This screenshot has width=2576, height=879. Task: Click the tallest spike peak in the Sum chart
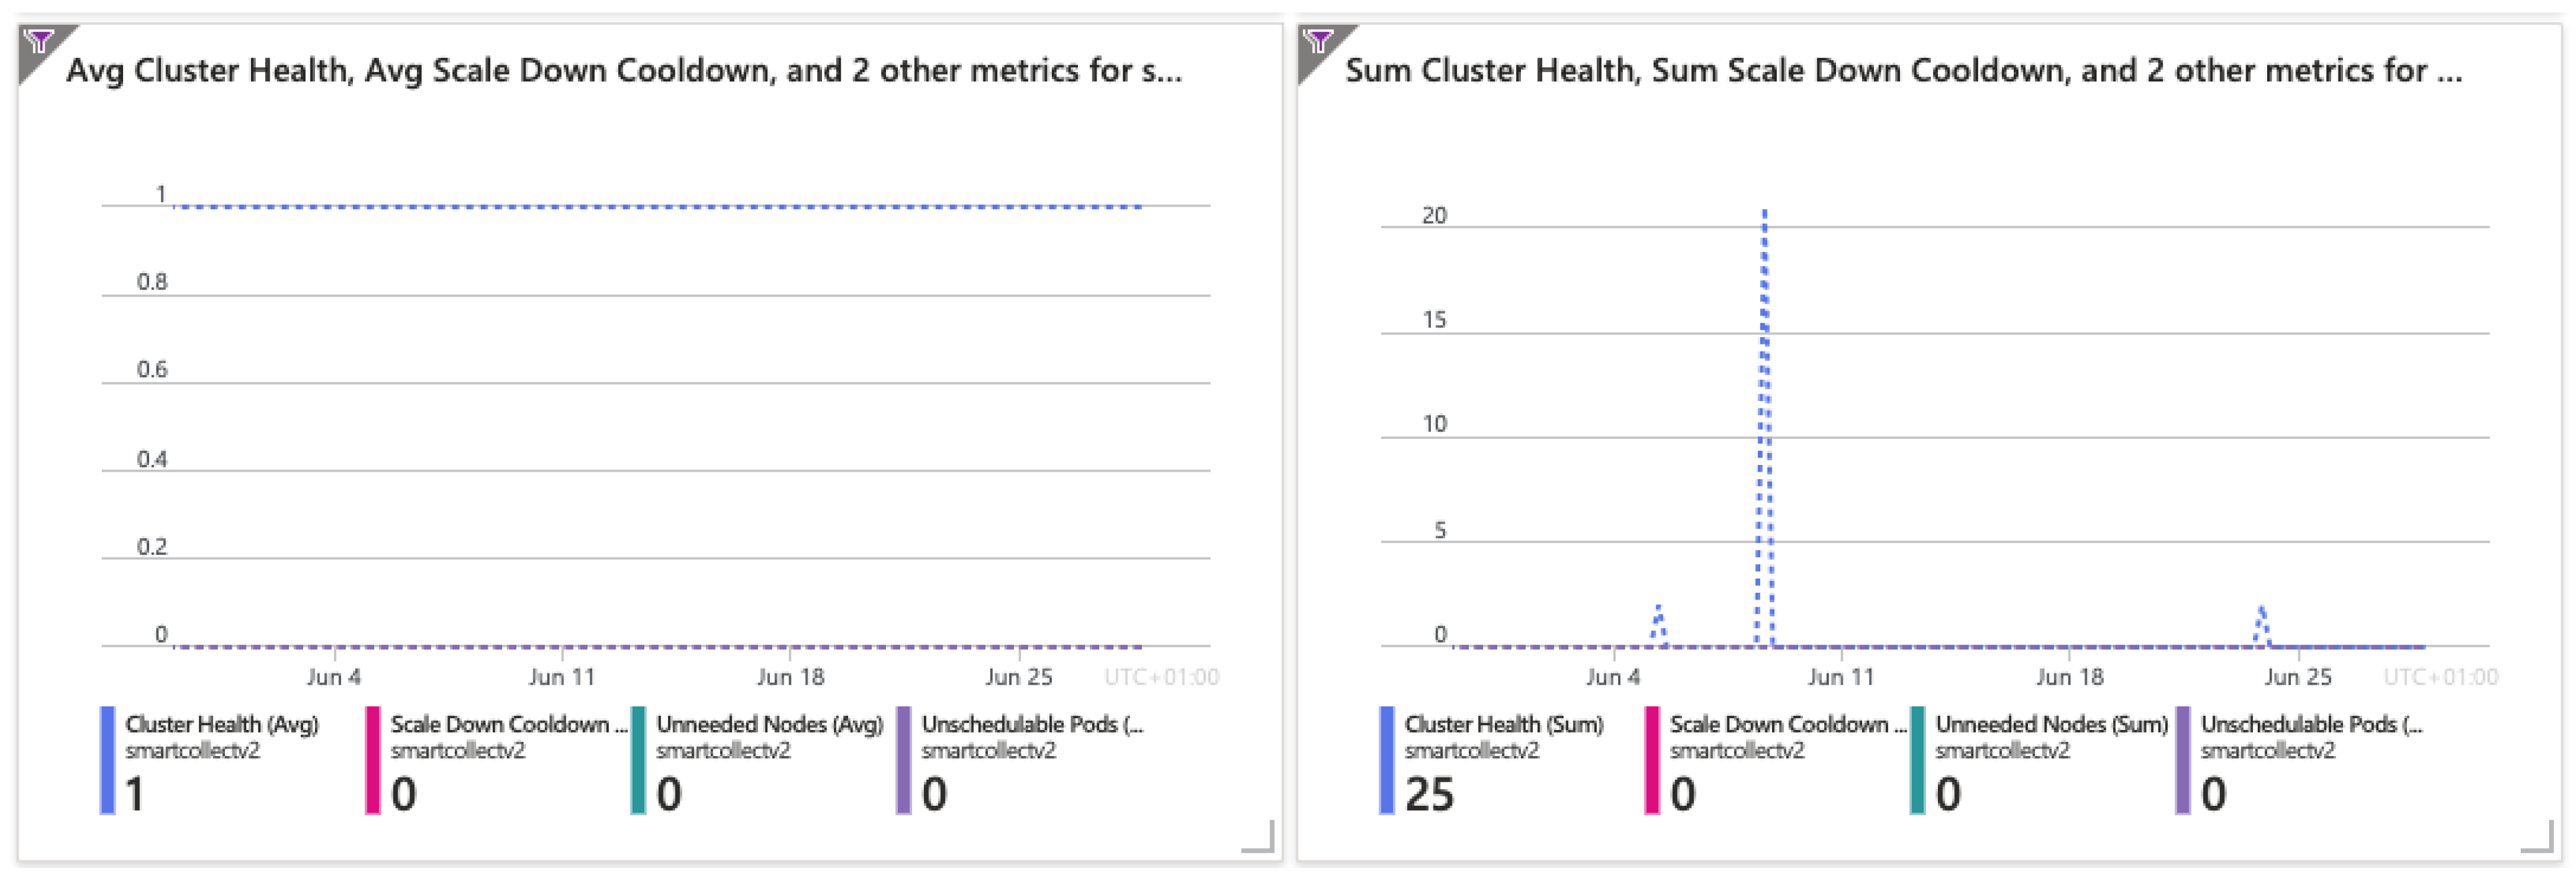(x=1764, y=213)
